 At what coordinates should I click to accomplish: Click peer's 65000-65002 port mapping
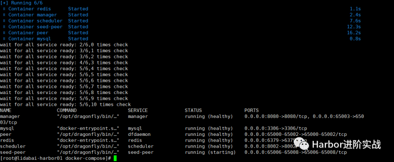click(295, 135)
